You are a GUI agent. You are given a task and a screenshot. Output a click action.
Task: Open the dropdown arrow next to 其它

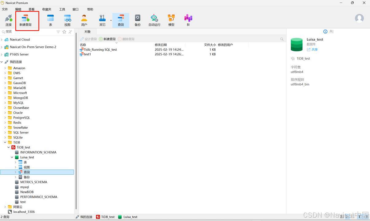pyautogui.click(x=111, y=21)
